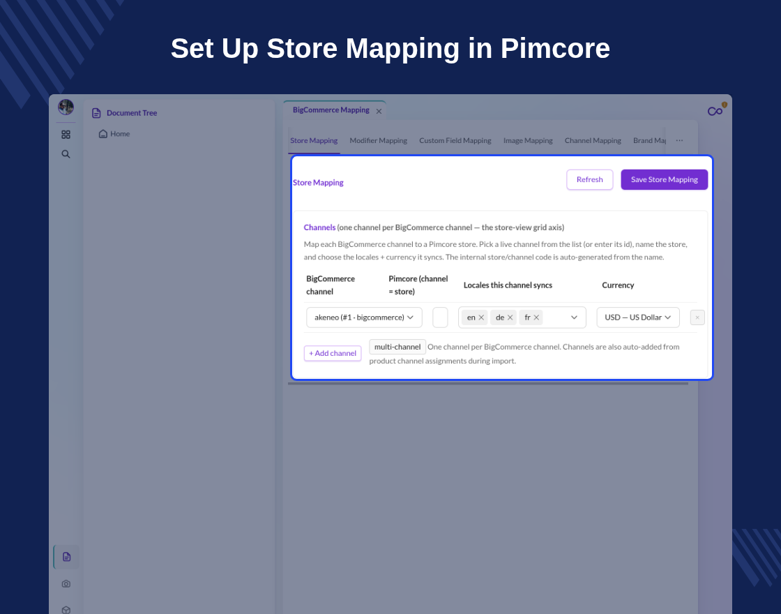781x614 pixels.
Task: Open the infinity logo with notification badge
Action: (x=718, y=109)
